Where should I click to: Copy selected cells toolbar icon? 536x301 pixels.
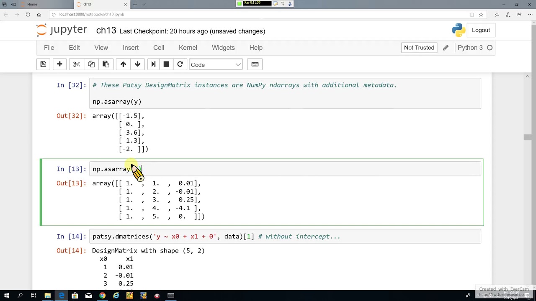click(x=91, y=64)
